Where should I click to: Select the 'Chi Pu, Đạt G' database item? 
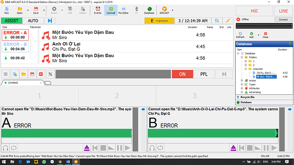(x=266, y=73)
